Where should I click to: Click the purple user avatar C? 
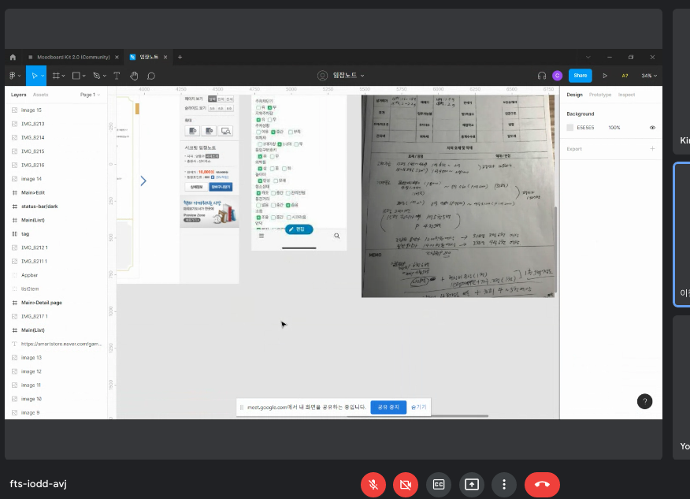(557, 76)
